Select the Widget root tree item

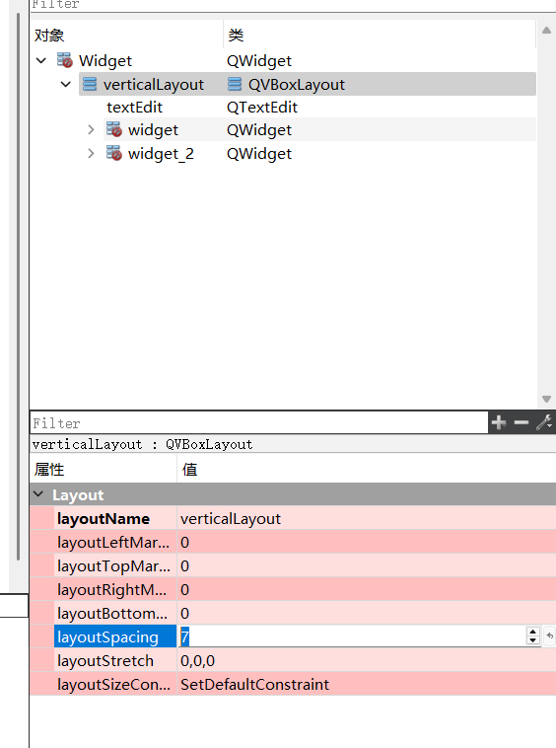coord(105,60)
